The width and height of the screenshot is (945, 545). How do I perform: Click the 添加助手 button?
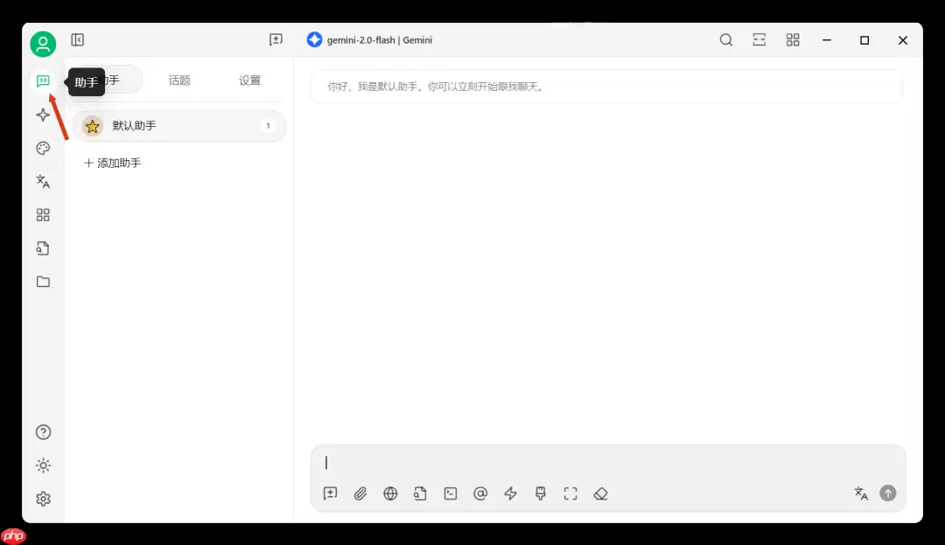click(x=112, y=163)
